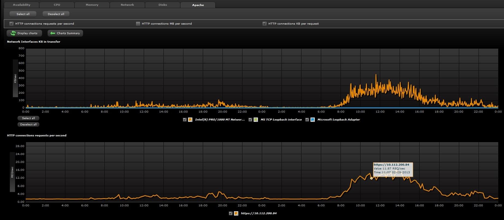Select the Apache tab
The width and height of the screenshot is (504, 220).
(x=198, y=5)
